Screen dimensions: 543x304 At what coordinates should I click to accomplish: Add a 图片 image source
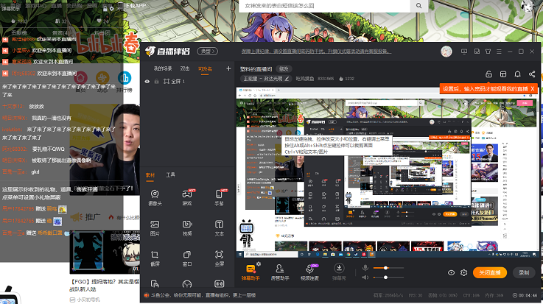click(155, 227)
